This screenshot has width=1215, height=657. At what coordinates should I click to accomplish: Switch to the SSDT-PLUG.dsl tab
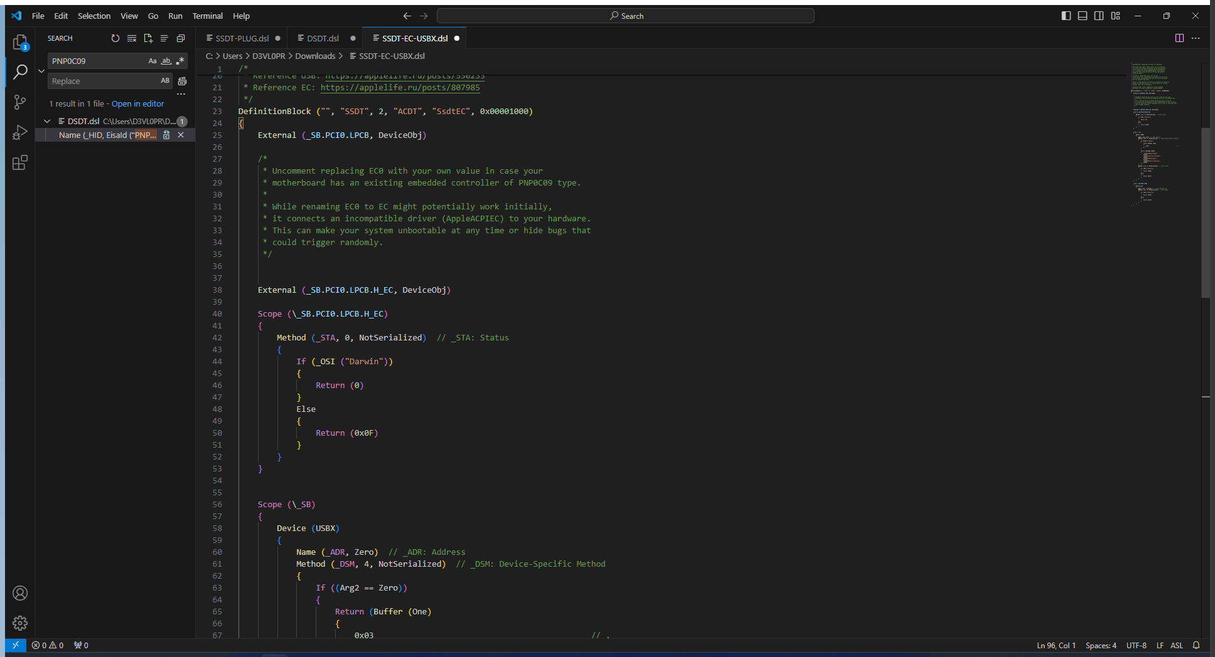click(242, 38)
